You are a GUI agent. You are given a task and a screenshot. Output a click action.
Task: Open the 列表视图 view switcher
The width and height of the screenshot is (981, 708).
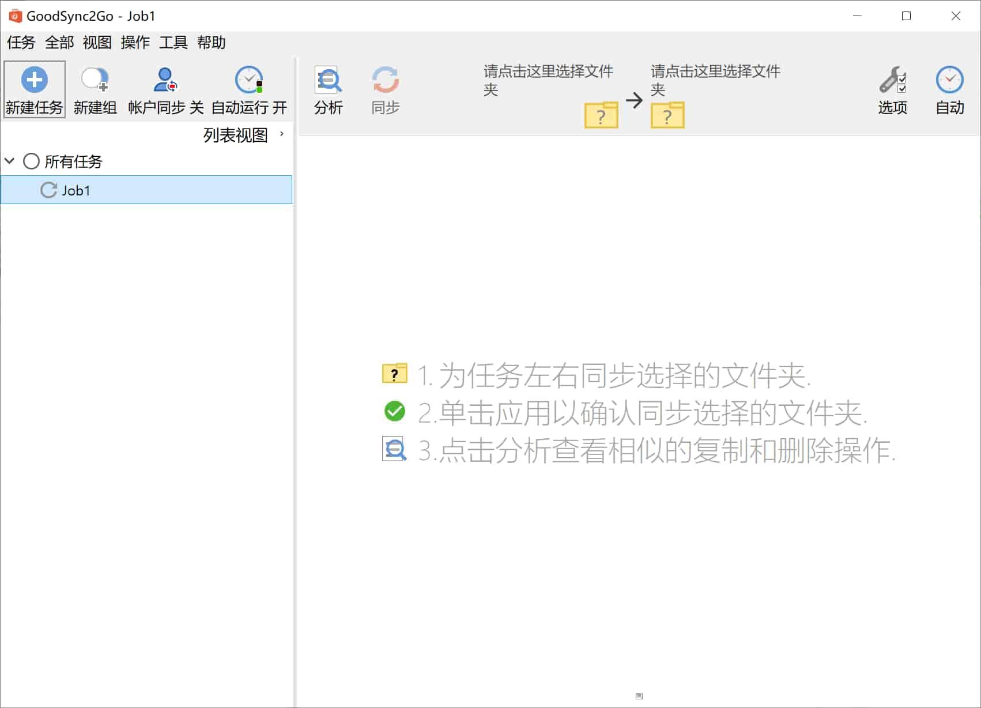coord(233,135)
